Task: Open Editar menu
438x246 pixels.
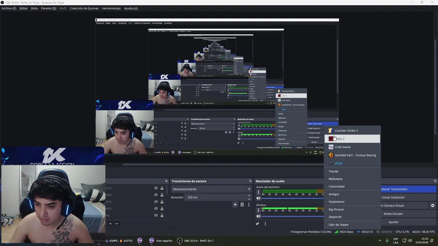Action: click(x=24, y=8)
